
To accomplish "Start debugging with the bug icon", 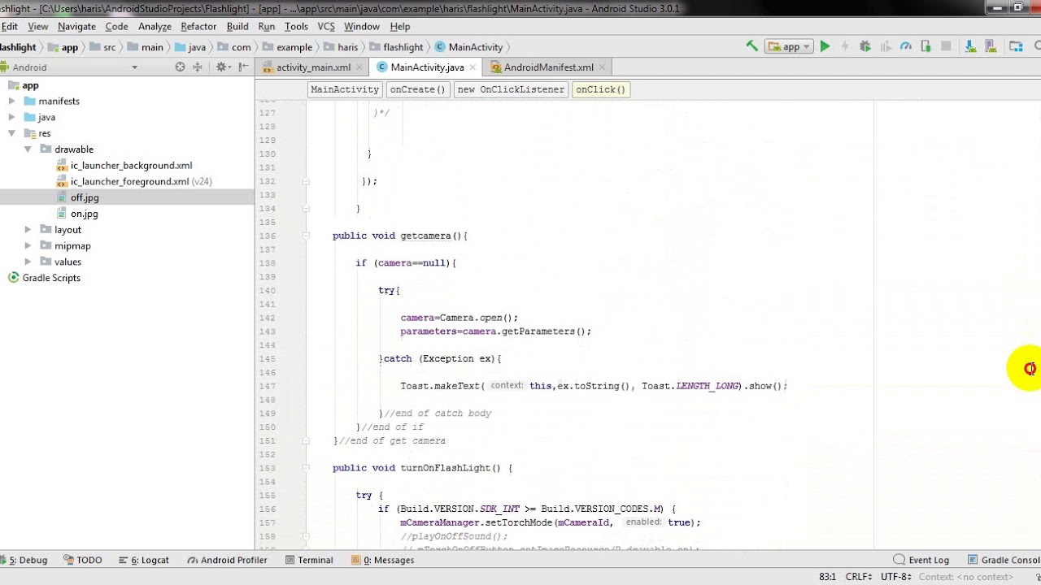I will [865, 47].
